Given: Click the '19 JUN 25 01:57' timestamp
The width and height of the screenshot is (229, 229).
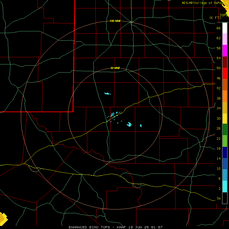Looking at the screenshot, I should coord(146,227).
